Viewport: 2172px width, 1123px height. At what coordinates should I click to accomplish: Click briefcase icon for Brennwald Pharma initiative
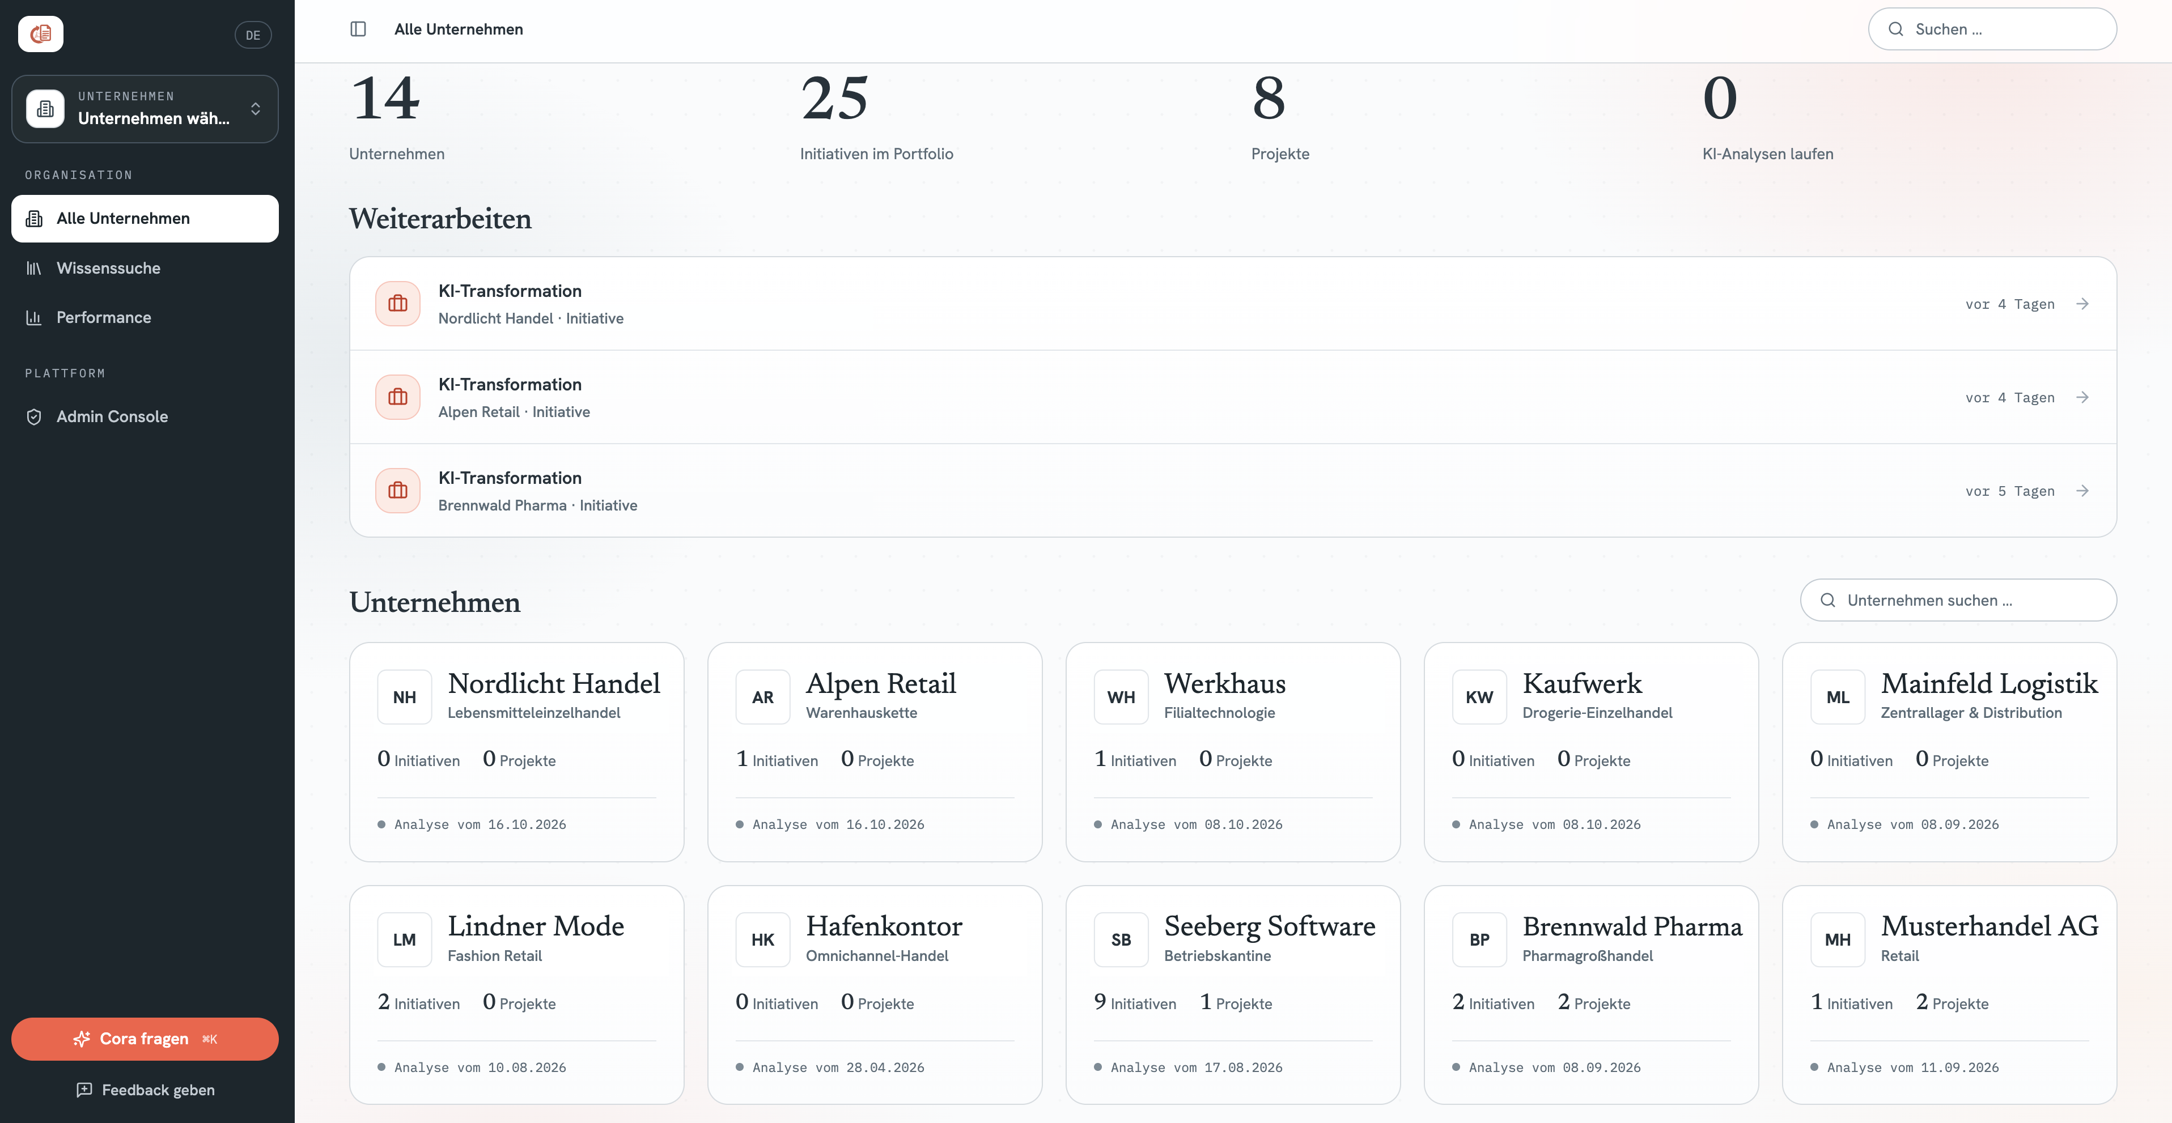pos(398,491)
